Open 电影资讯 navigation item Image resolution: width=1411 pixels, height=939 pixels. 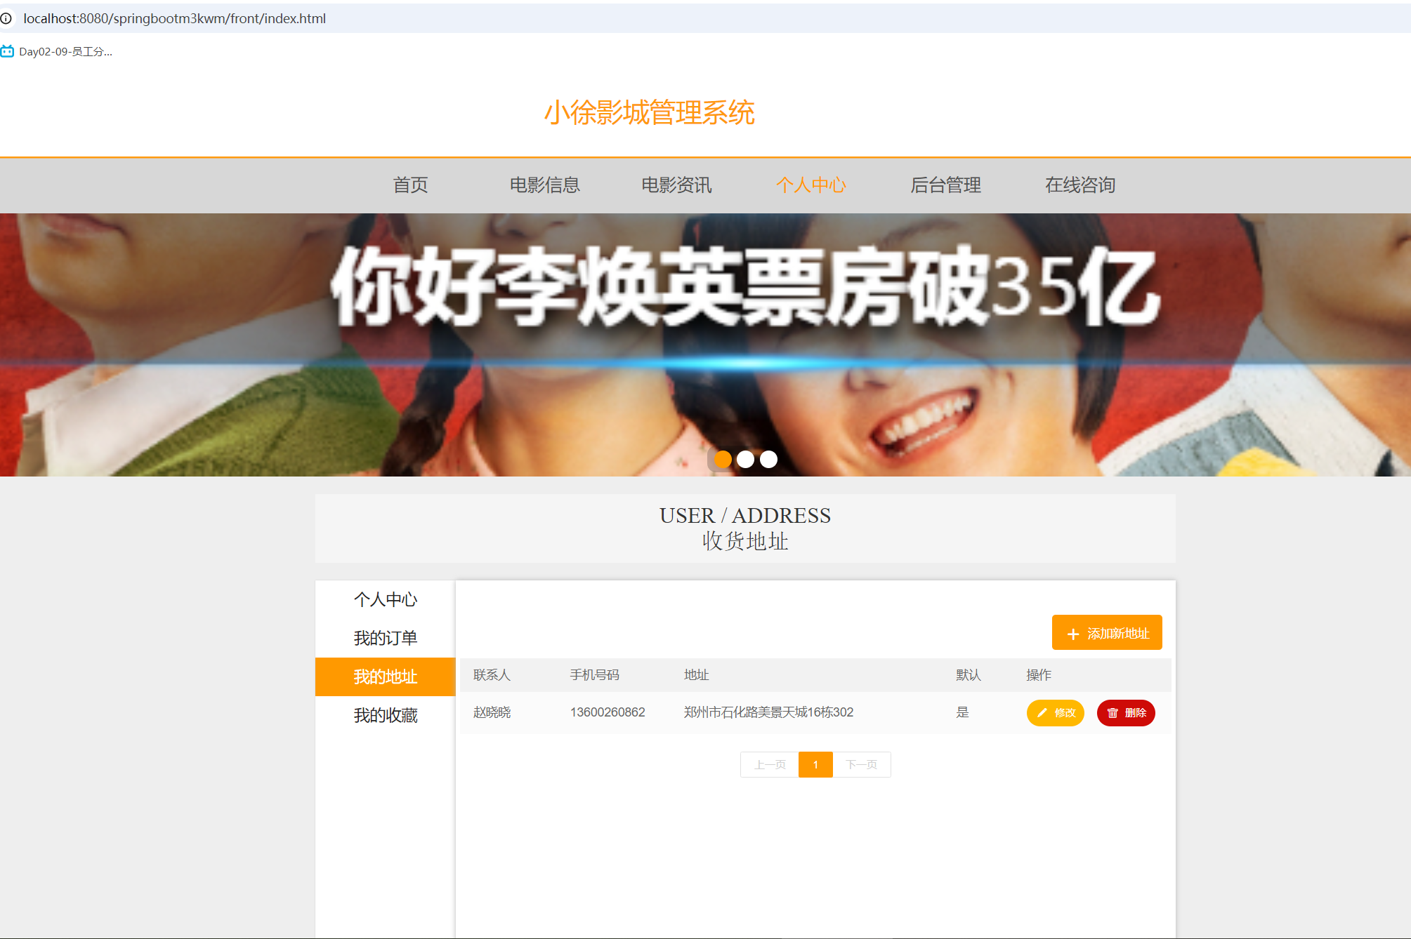pos(676,185)
